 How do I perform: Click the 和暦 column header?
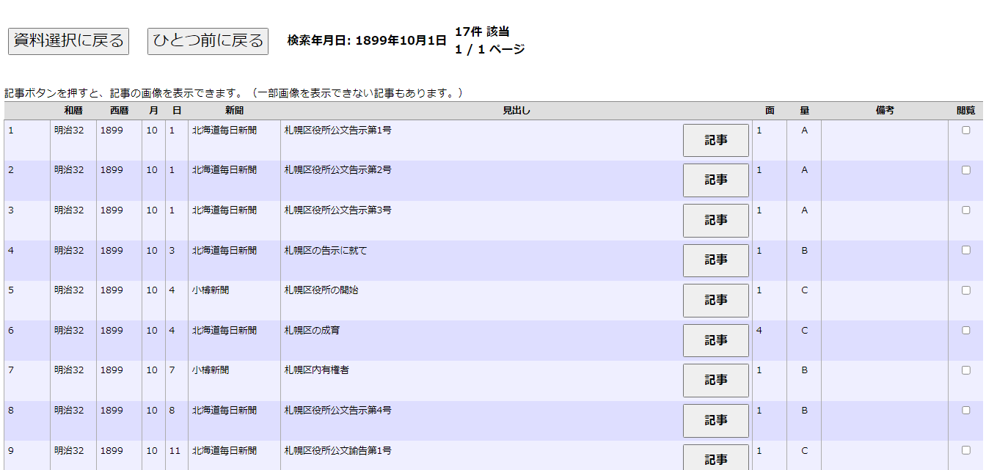[x=73, y=111]
